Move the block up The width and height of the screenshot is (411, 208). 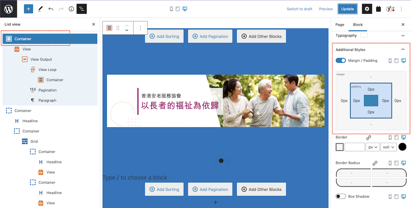tap(126, 26)
